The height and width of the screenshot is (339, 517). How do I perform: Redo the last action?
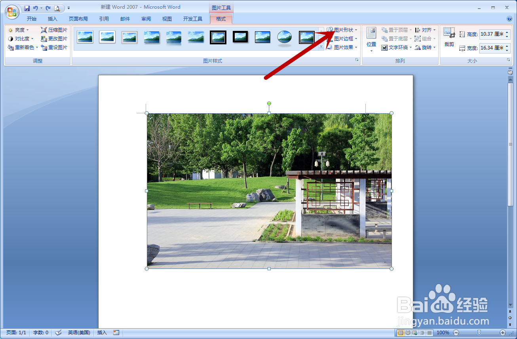click(48, 8)
